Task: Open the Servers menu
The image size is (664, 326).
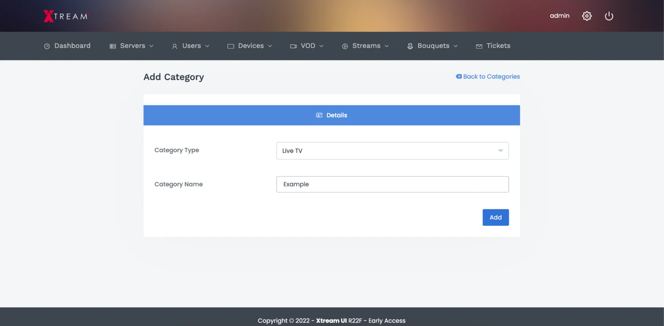Action: pyautogui.click(x=132, y=46)
